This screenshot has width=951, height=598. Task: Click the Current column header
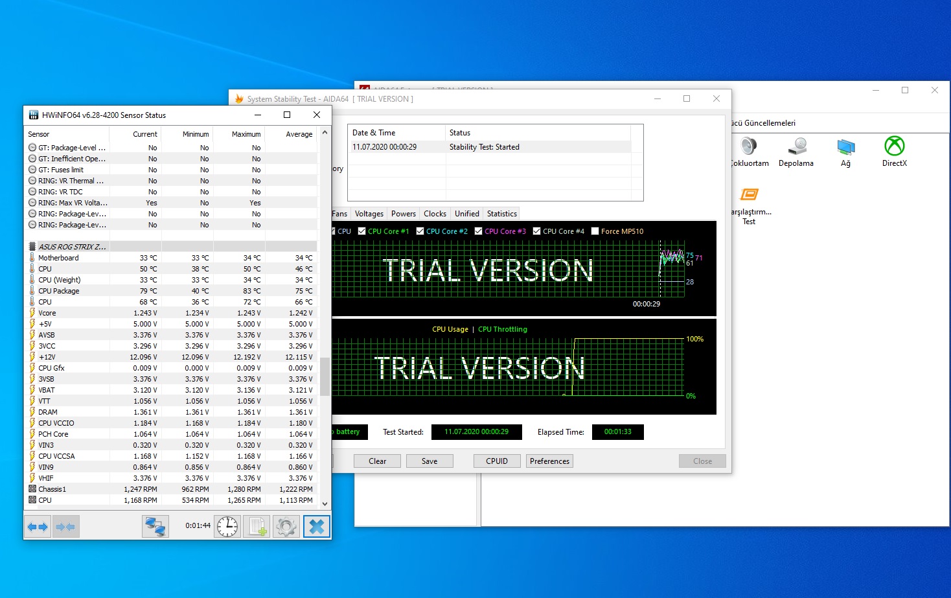[x=135, y=134]
